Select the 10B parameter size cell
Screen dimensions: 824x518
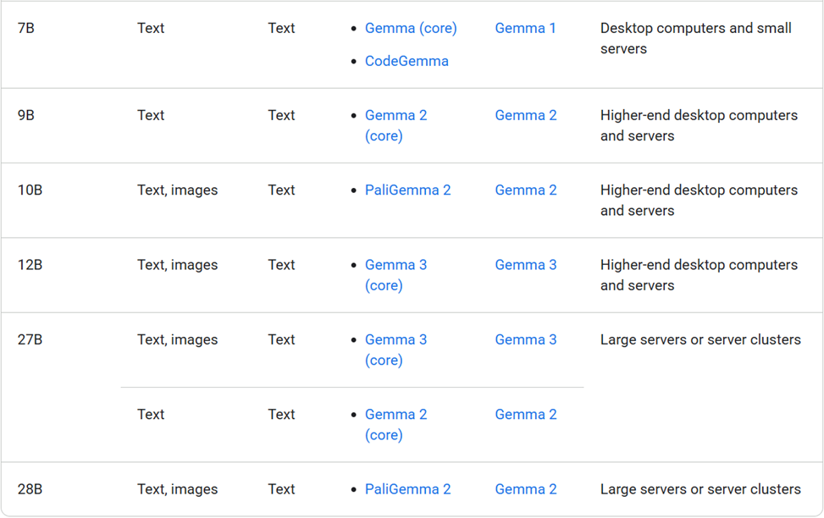point(30,190)
